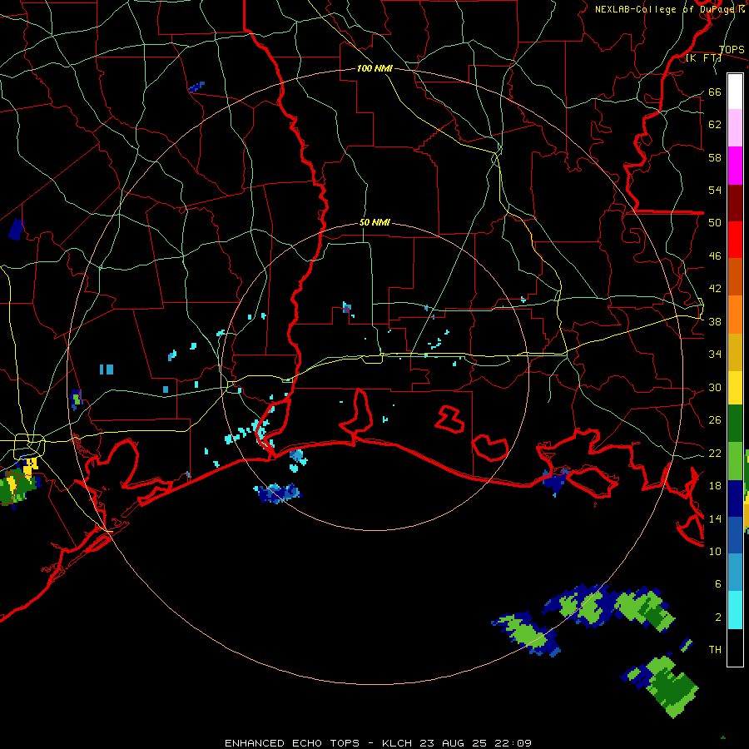The image size is (749, 749).
Task: Select the 10 legend scale label
Action: (x=715, y=552)
